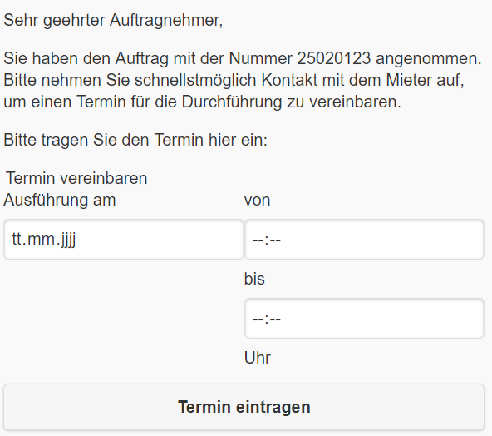Click the "von" label above time field
Viewport: 492px width, 436px height.
[x=257, y=200]
